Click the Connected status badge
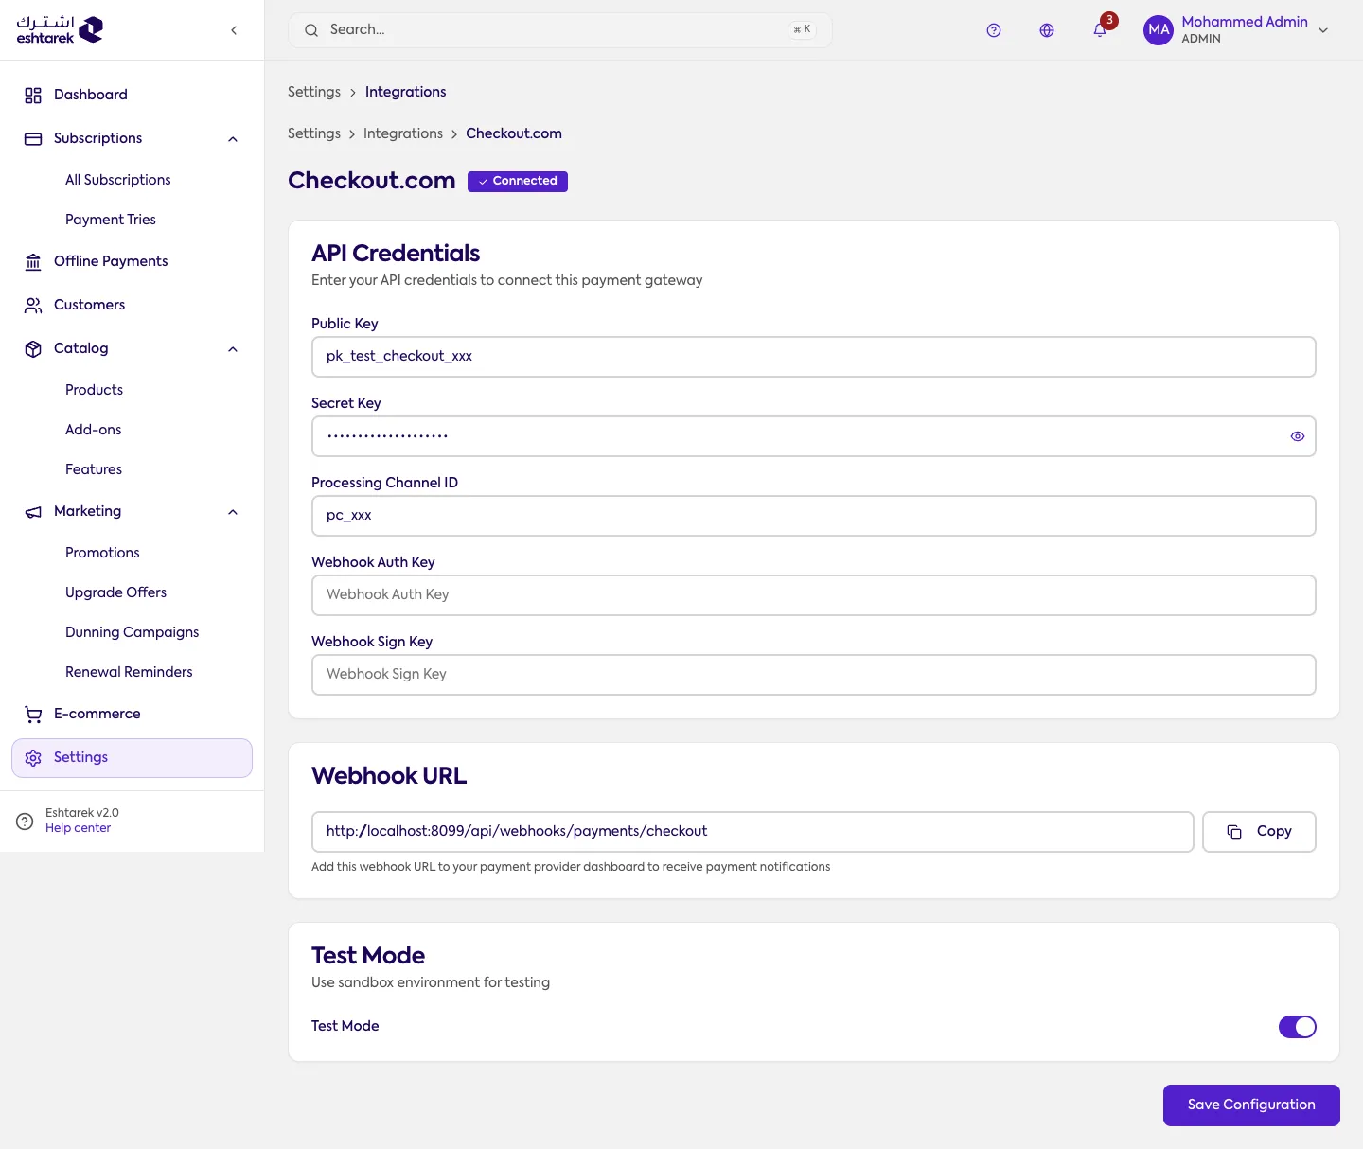The height and width of the screenshot is (1149, 1363). pyautogui.click(x=518, y=181)
